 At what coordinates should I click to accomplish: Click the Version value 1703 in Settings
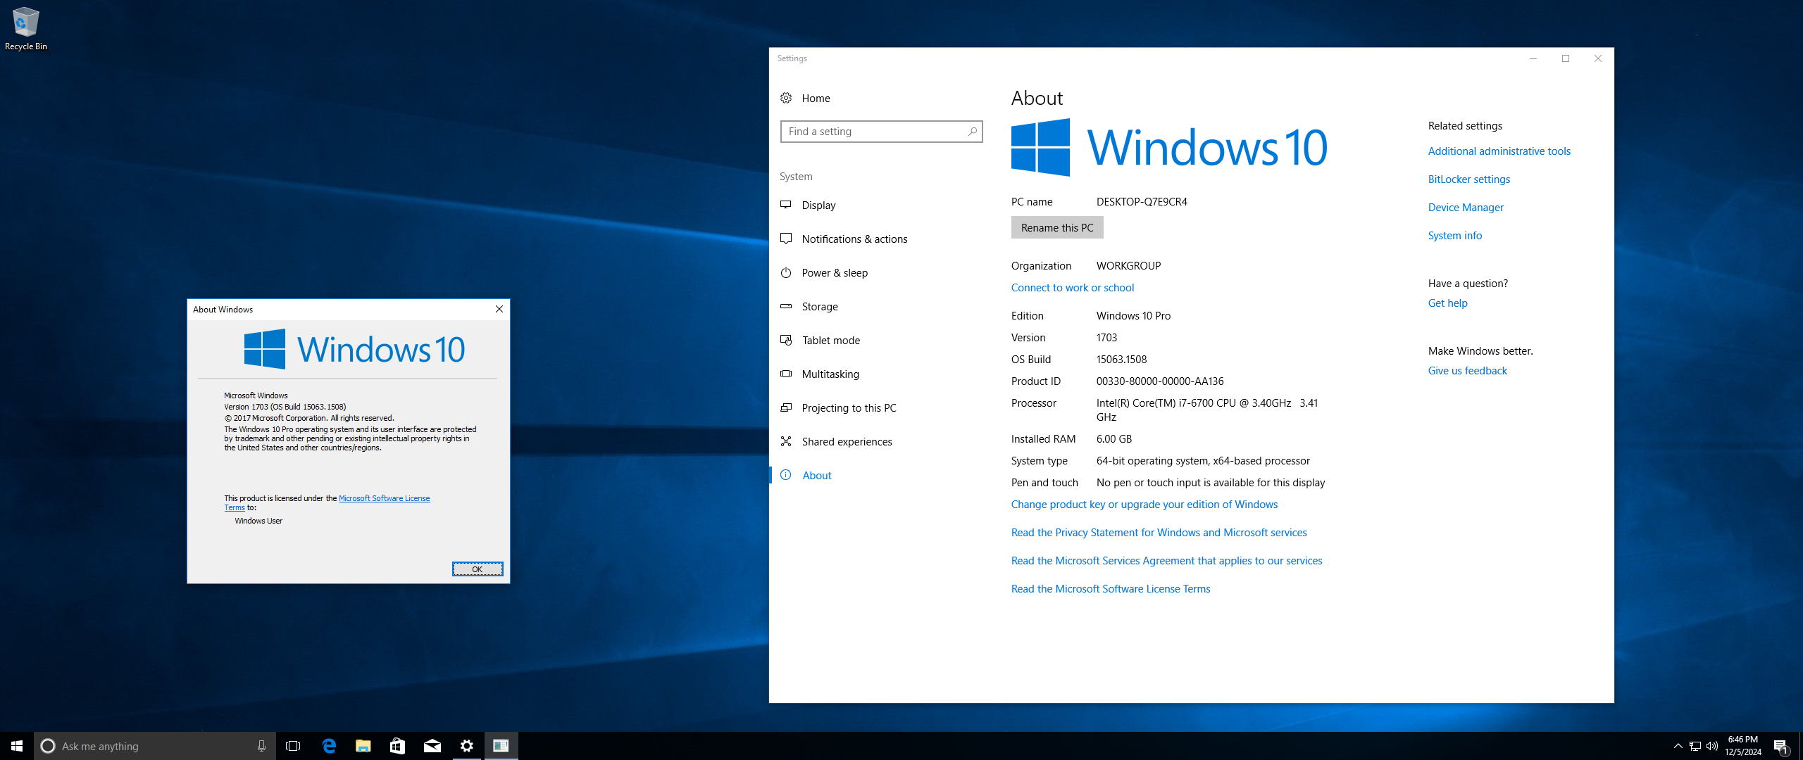[x=1106, y=337]
